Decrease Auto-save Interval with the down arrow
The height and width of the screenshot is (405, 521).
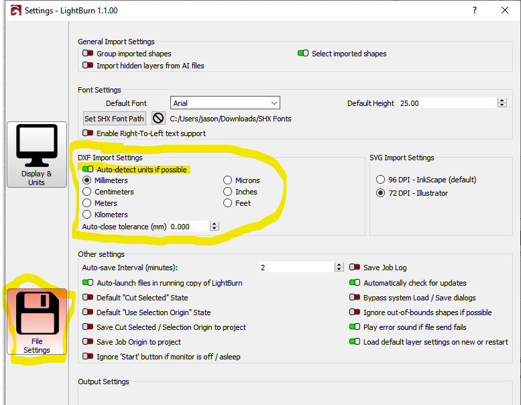pos(339,270)
